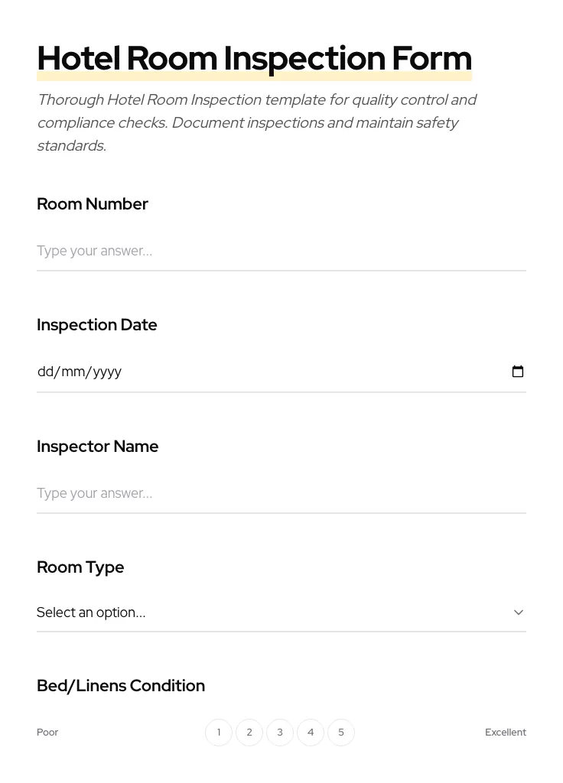Expand the Room Type dropdown chevron
This screenshot has width=563, height=783.
519,612
